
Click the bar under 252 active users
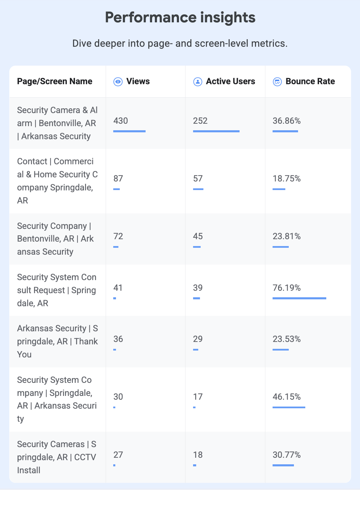[216, 131]
